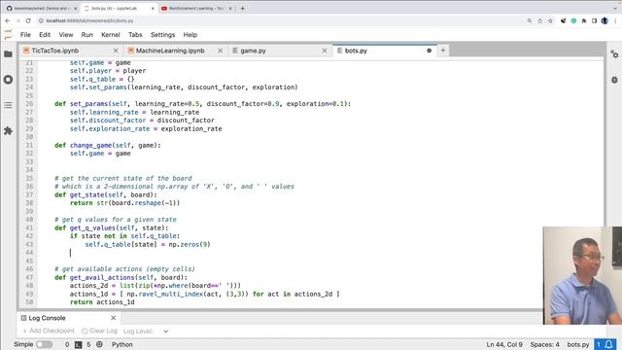622x350 pixels.
Task: Open the Tabs menu
Action: point(135,35)
